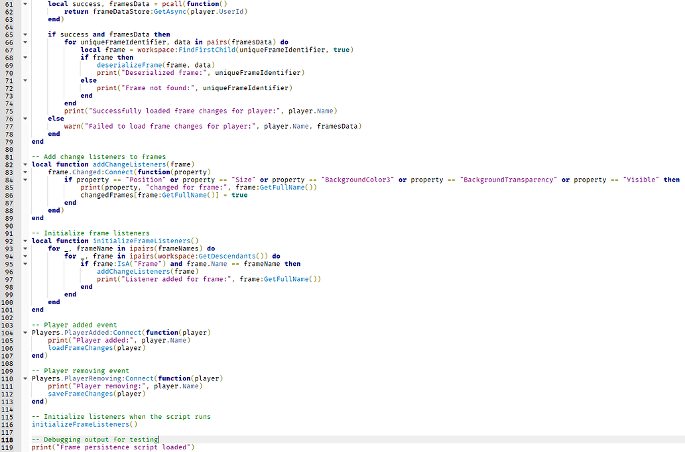
Task: Collapse the property comparison if block at line 84
Action: coord(24,180)
